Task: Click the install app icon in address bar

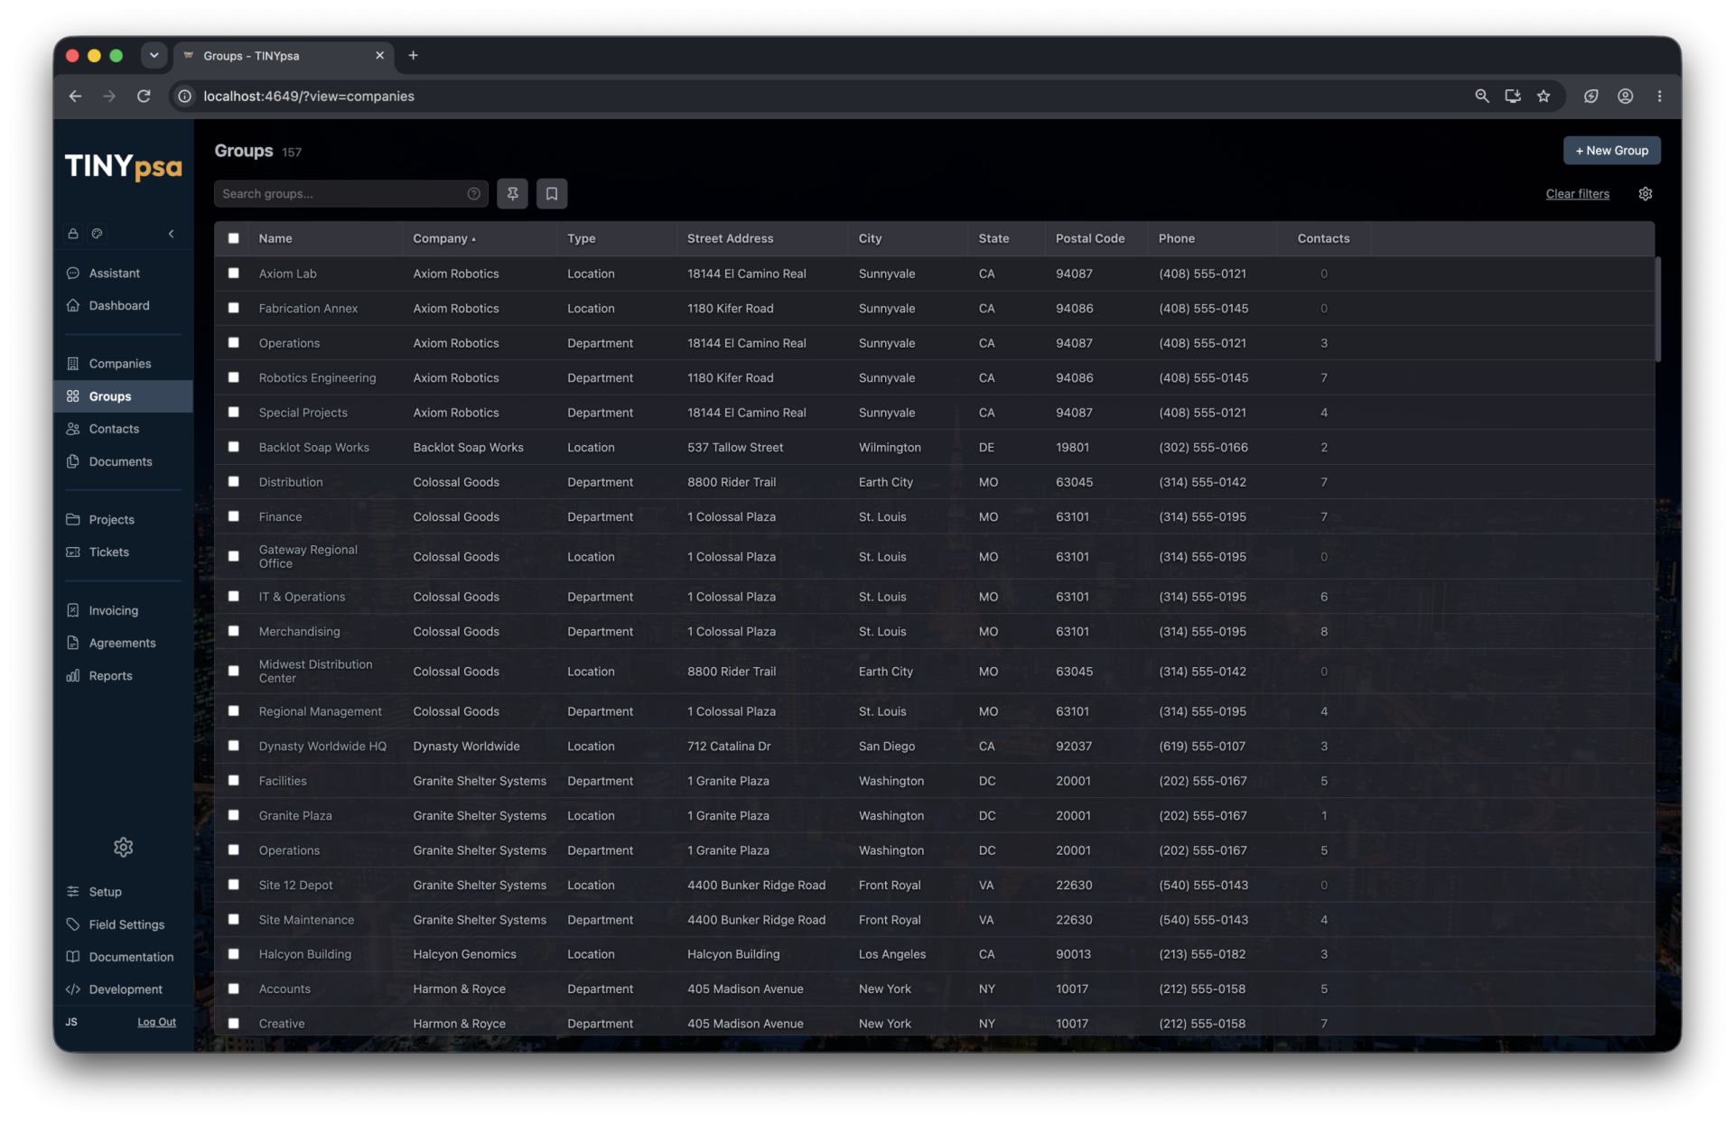Action: point(1513,96)
